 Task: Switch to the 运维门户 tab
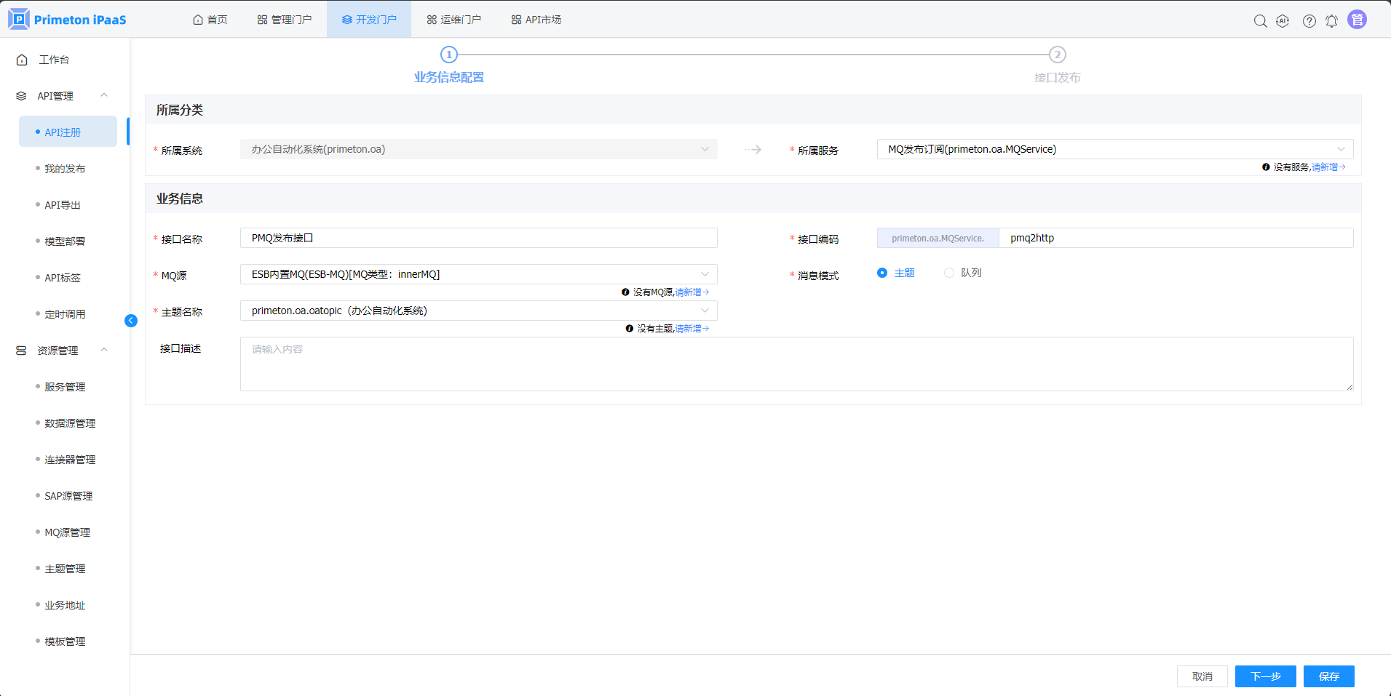pyautogui.click(x=453, y=20)
